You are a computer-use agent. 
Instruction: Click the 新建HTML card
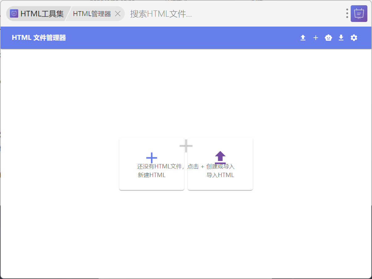[152, 164]
